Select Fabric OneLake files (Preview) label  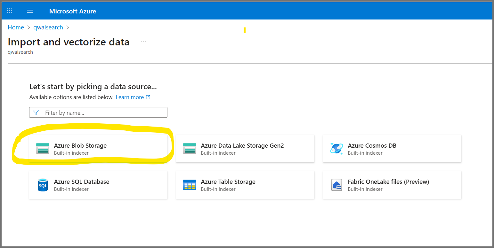pyautogui.click(x=388, y=182)
